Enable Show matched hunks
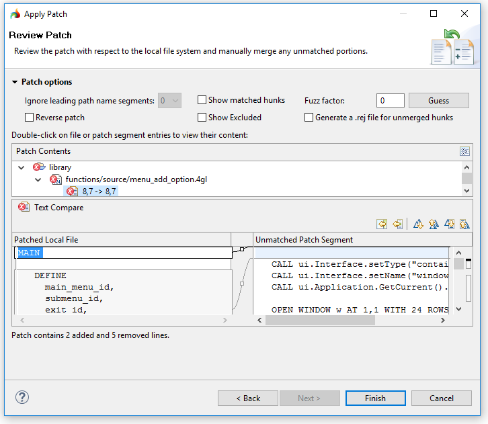Screen dimensions: 488x424 (202, 100)
